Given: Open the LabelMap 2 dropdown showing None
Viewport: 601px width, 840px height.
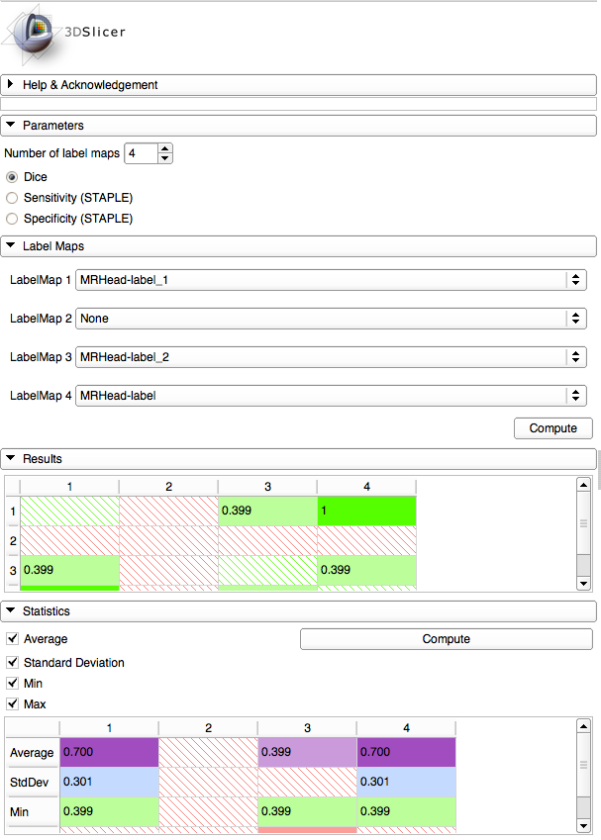Looking at the screenshot, I should pyautogui.click(x=331, y=319).
